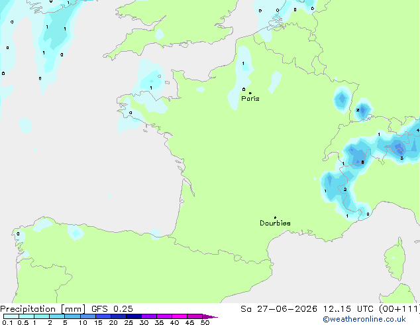The width and height of the screenshot is (420, 325).
Task: Pick the legend swatch between 45 and 50
Action: [195, 316]
